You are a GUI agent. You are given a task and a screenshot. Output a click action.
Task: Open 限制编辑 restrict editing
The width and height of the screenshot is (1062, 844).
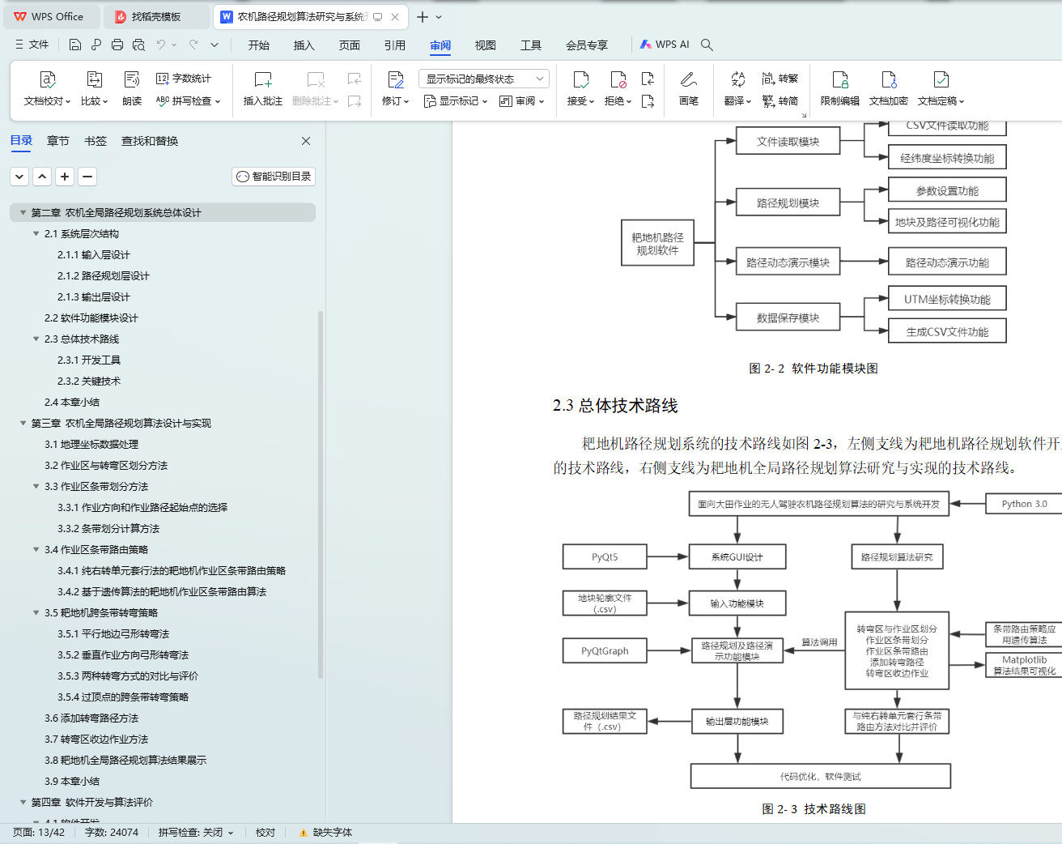click(840, 89)
